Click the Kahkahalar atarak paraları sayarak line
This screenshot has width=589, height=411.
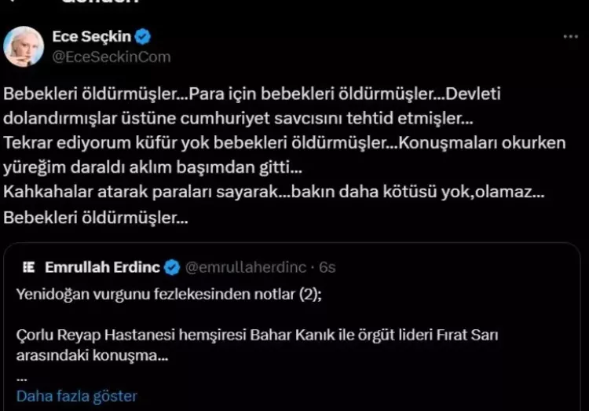pos(274,192)
